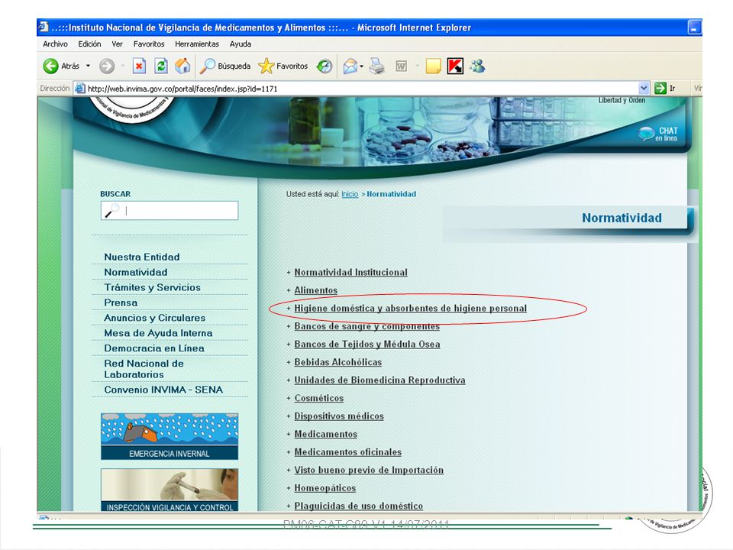Click the History clock icon
This screenshot has height=550, width=733.
325,66
